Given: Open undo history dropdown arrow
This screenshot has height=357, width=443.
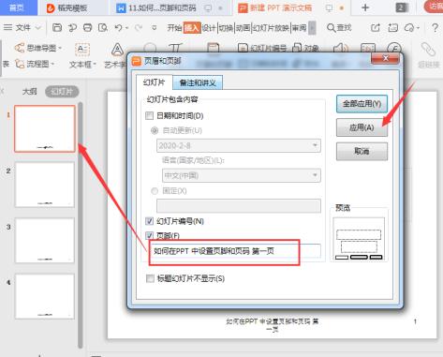Looking at the screenshot, I should (126, 28).
